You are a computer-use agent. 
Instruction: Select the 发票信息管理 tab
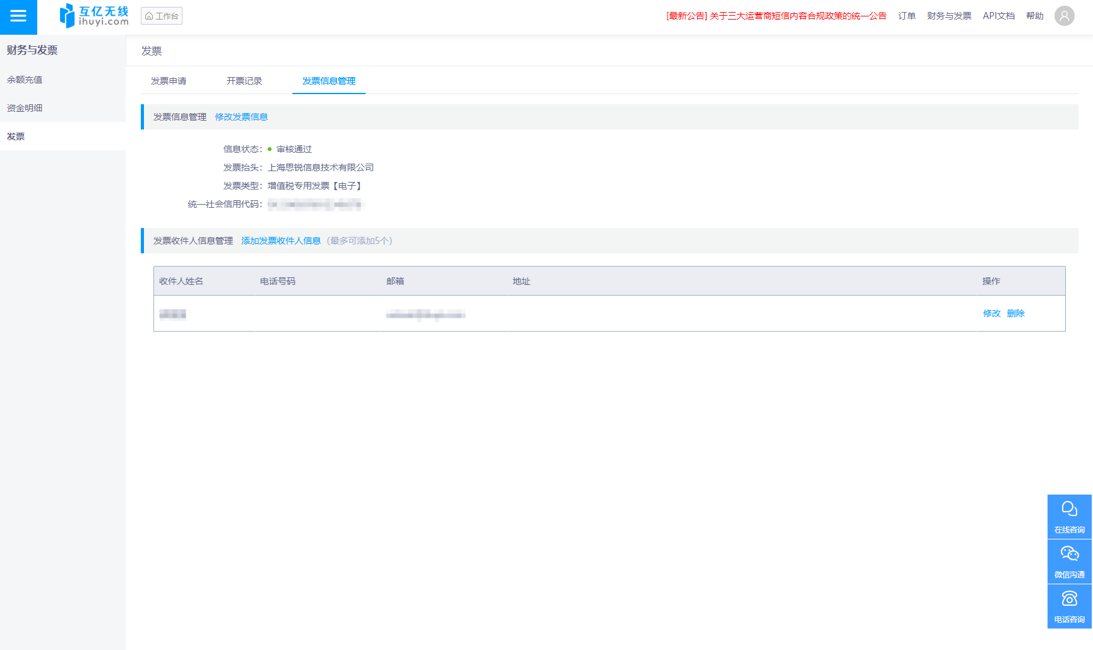click(328, 81)
